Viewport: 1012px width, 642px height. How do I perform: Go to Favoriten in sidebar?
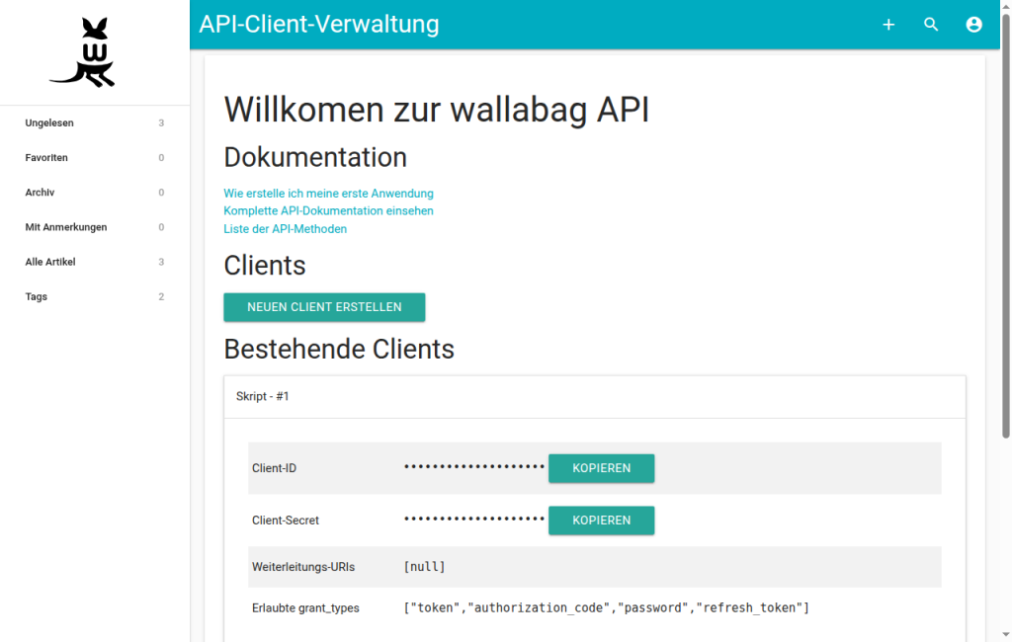[95, 157]
